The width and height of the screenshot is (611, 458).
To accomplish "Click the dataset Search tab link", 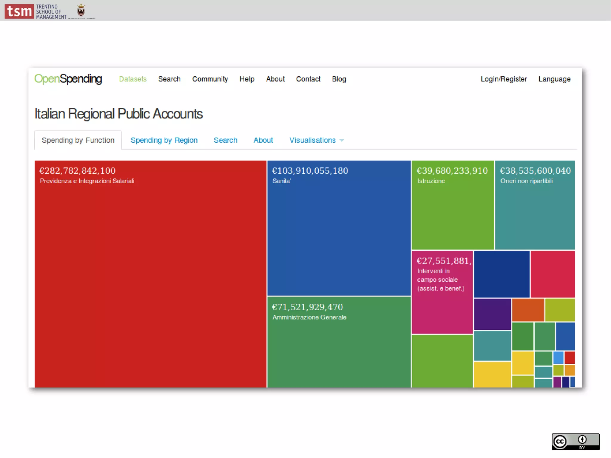I will tap(225, 140).
